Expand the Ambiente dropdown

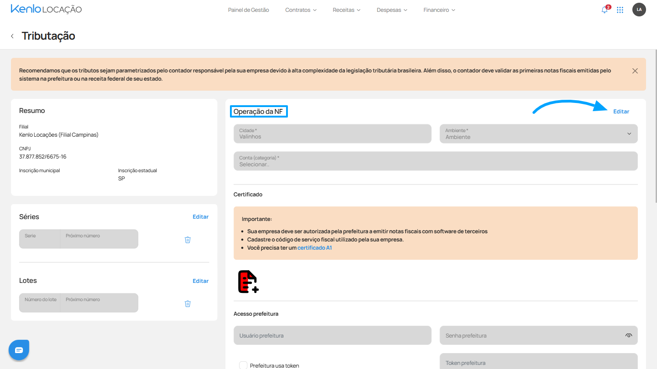coord(538,134)
